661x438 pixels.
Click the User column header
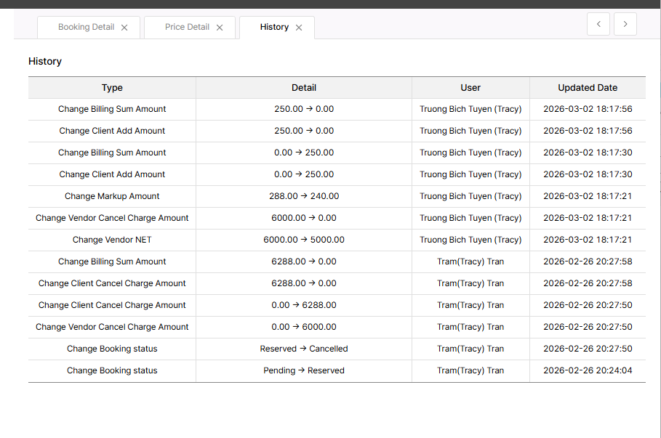pos(470,88)
